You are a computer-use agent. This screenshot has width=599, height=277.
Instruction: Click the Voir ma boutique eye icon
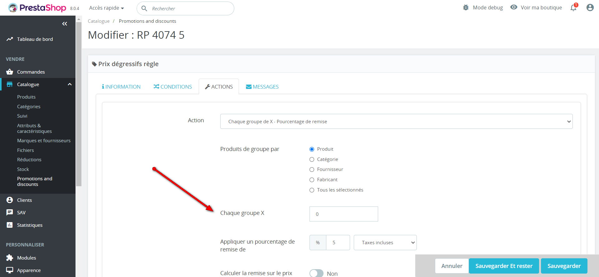514,7
